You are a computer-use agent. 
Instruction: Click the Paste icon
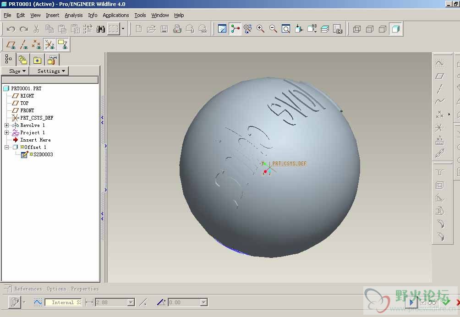[x=62, y=29]
